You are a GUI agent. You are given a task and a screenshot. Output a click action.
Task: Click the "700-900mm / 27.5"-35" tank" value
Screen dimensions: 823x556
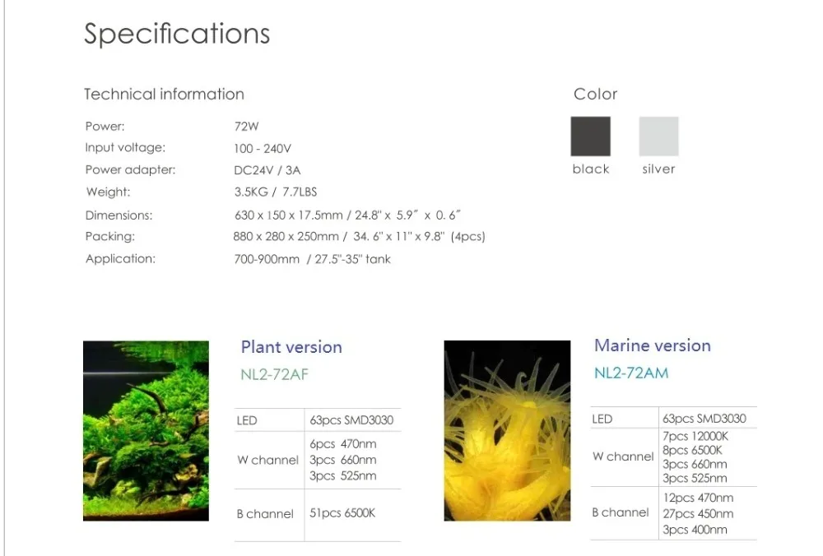(312, 259)
